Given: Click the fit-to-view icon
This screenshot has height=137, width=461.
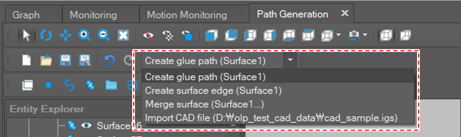Looking at the screenshot, I should coord(123,35).
